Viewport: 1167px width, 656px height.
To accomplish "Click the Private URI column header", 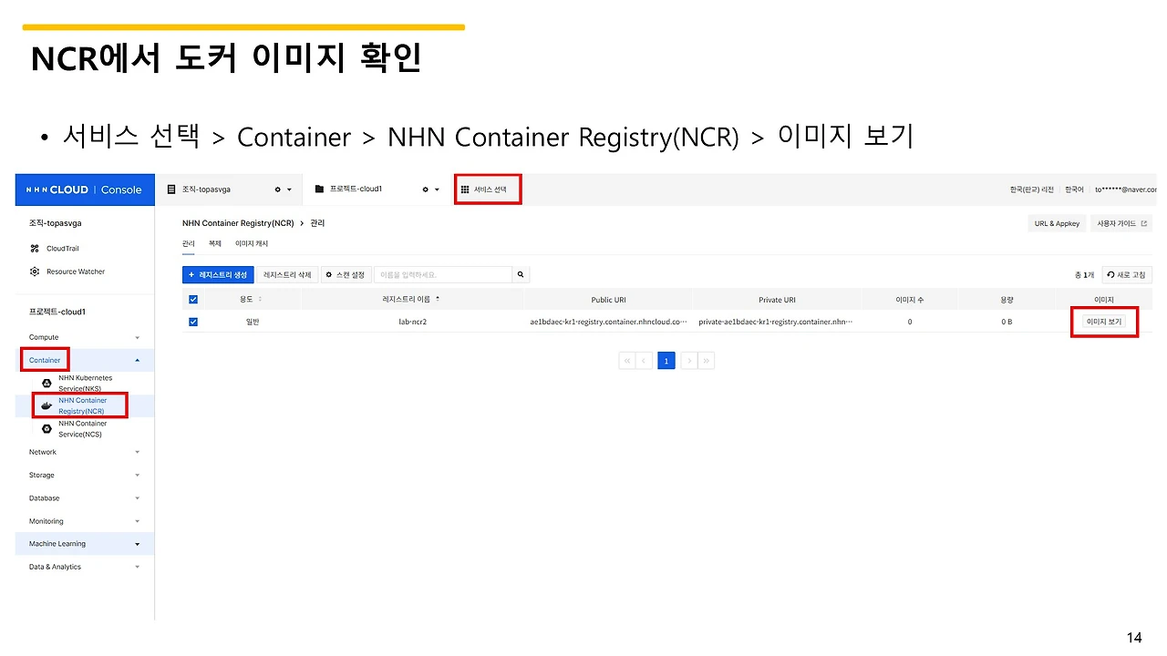I will (x=777, y=299).
